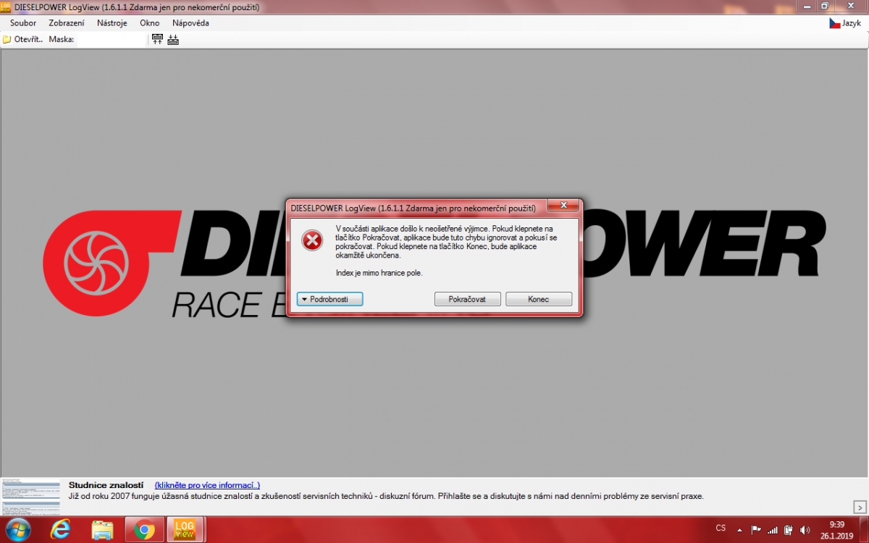Click the 'Studnice znalostí' heading text
Viewport: 869px width, 543px height.
click(106, 485)
